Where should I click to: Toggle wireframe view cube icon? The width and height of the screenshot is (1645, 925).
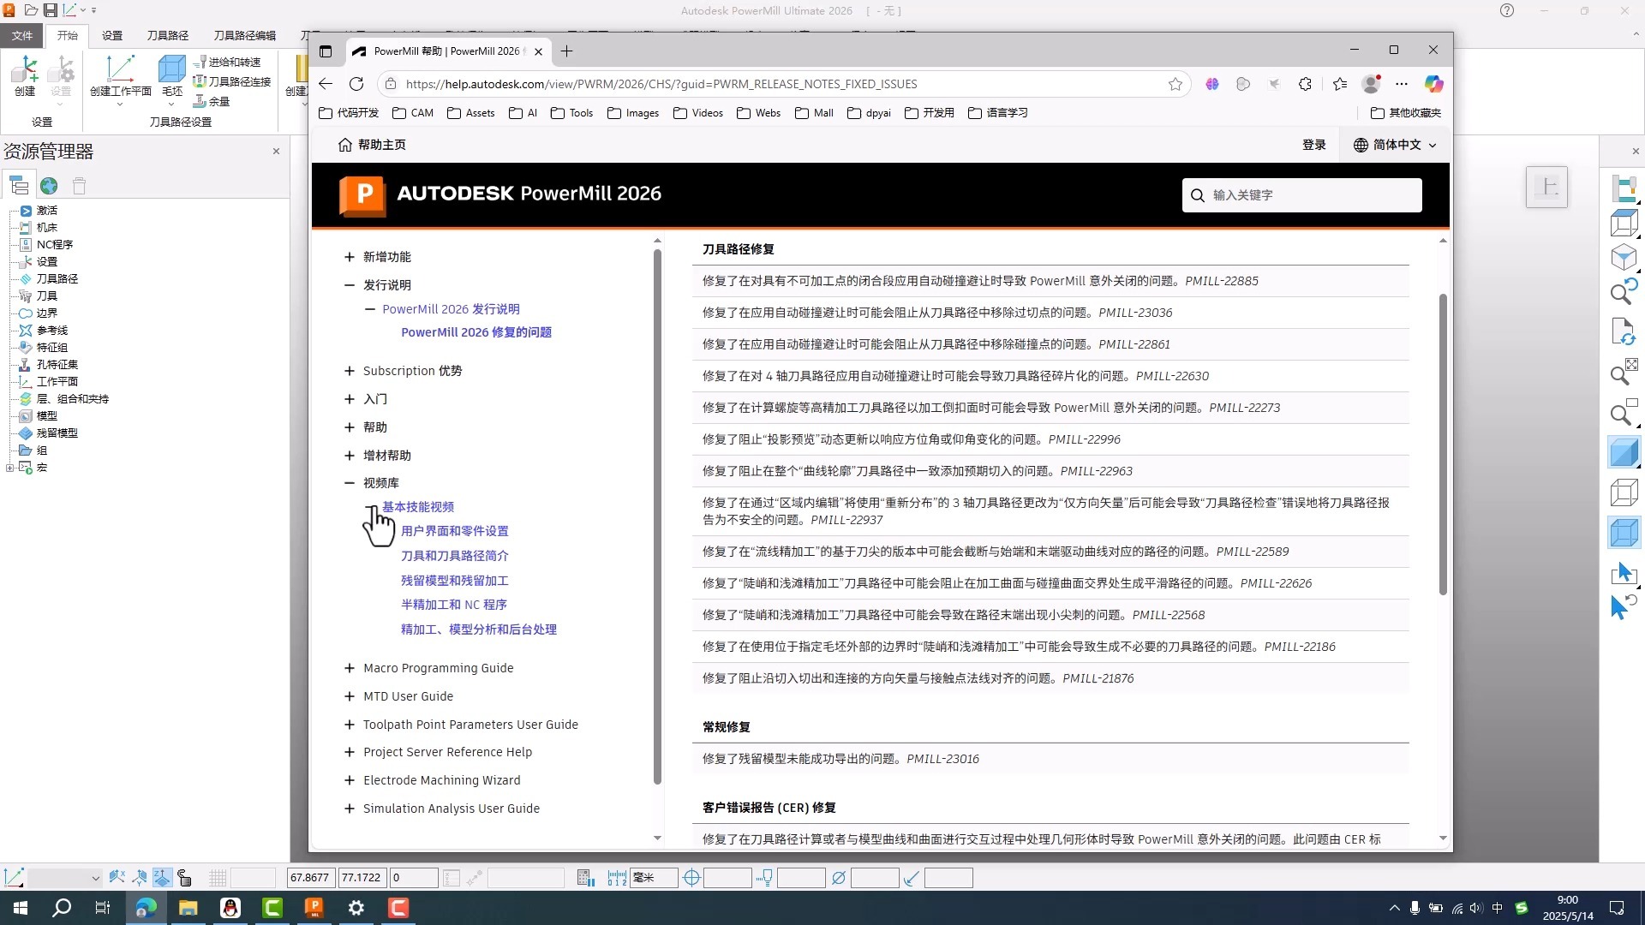tap(1624, 492)
